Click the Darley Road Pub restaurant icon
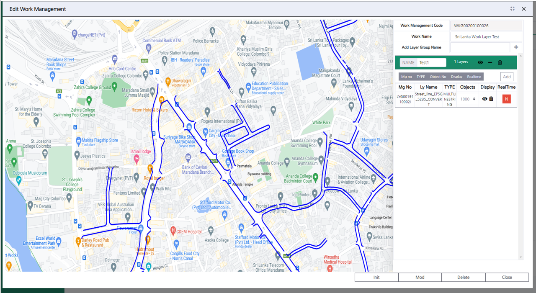 (x=77, y=241)
